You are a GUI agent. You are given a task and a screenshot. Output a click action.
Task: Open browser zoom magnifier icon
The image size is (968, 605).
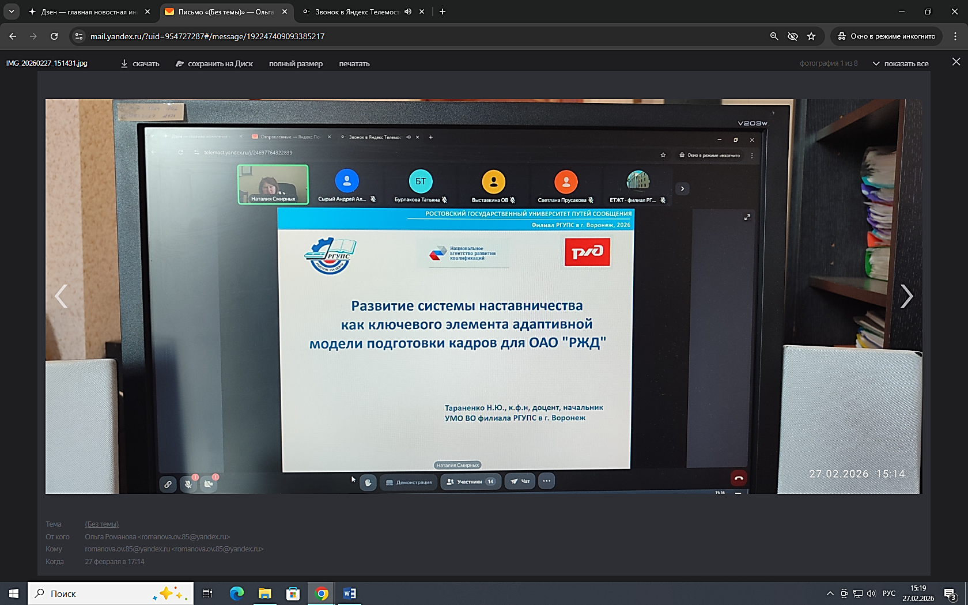(x=774, y=36)
